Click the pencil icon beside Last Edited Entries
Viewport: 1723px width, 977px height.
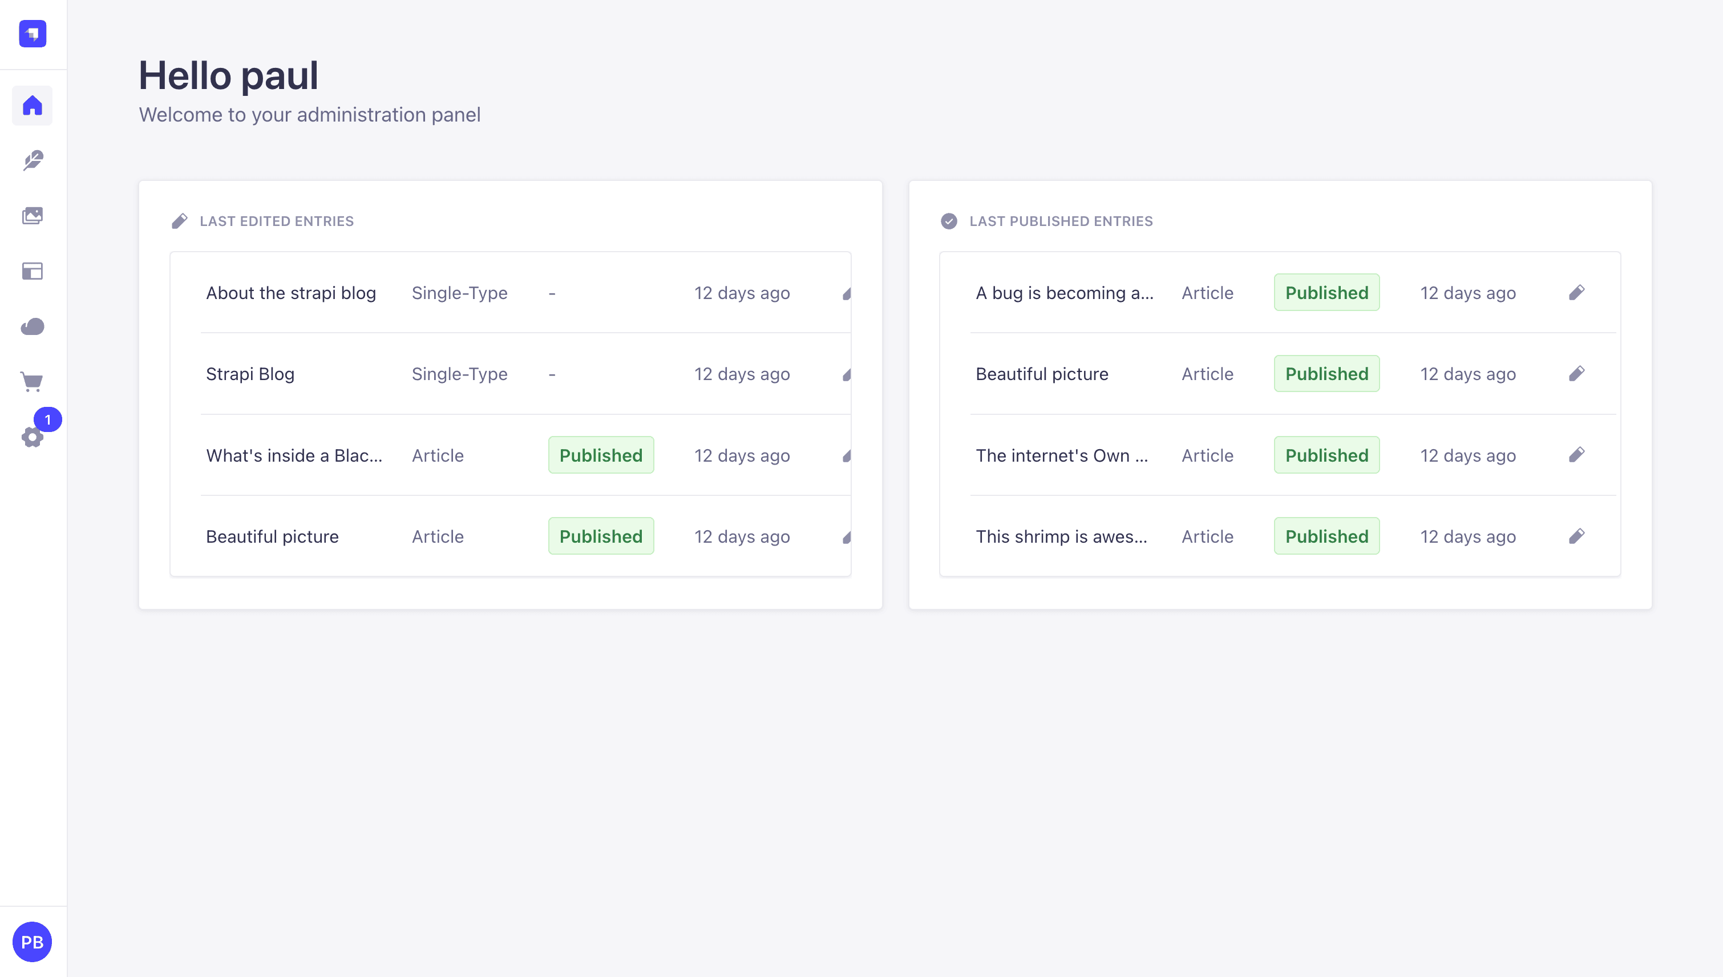click(x=180, y=221)
